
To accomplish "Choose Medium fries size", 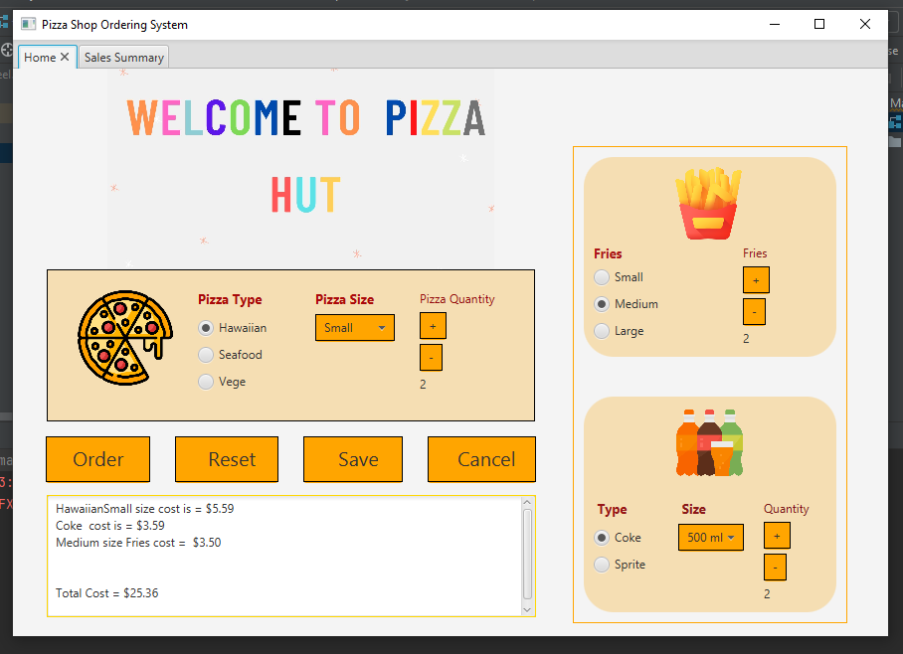I will [x=602, y=304].
